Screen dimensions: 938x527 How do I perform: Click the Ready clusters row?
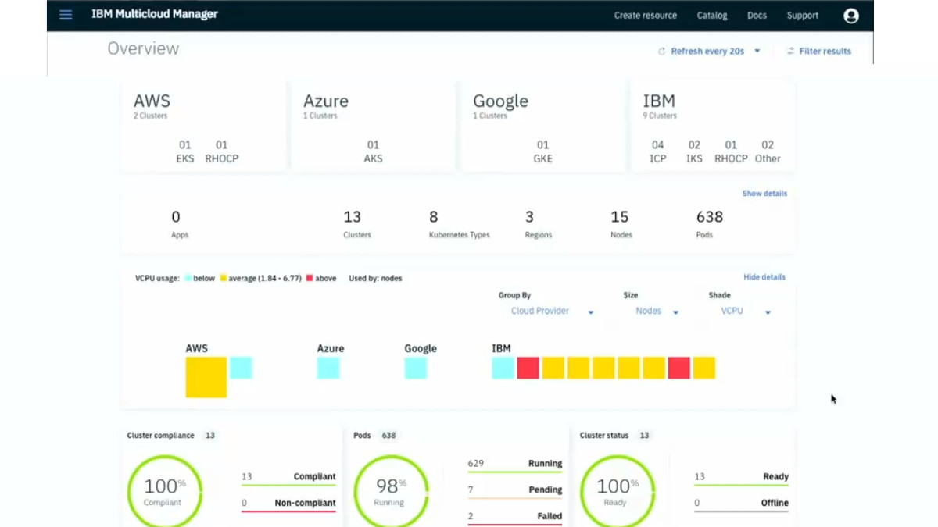pyautogui.click(x=741, y=478)
